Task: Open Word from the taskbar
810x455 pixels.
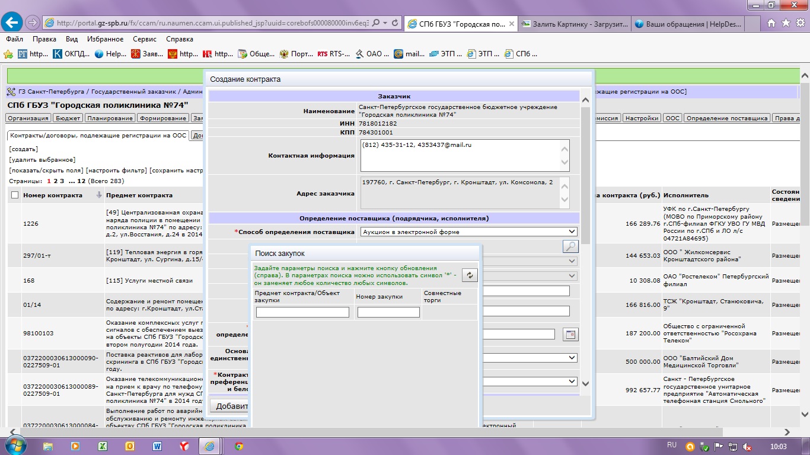Action: (157, 446)
